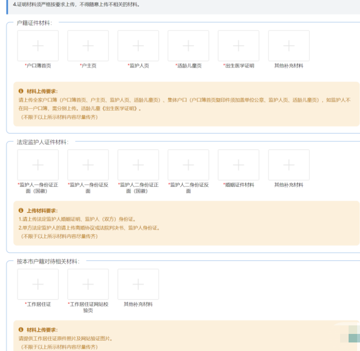The height and width of the screenshot is (351, 360).
Task: Open the 户主页 upload box
Action: 88,46
